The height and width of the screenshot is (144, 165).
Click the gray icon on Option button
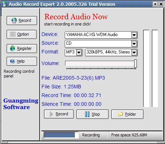click(x=12, y=34)
